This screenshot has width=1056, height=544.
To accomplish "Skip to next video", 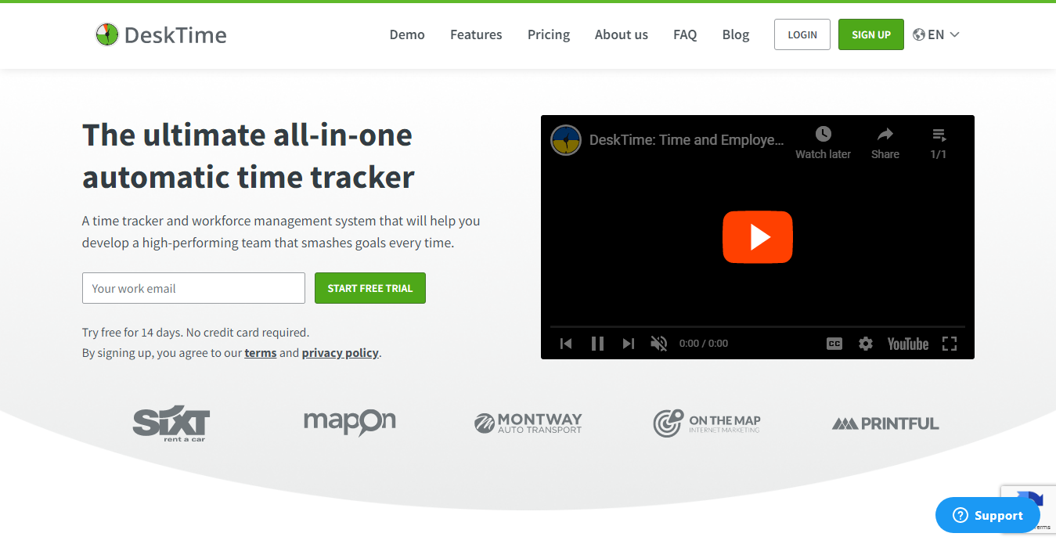I will click(629, 344).
